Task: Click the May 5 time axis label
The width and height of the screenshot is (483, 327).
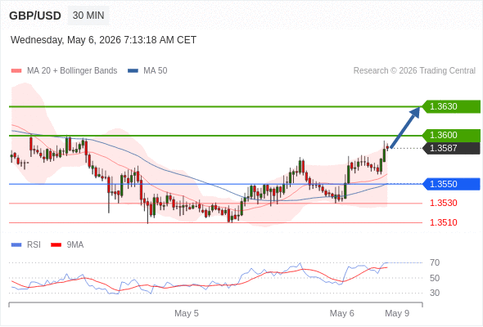Action: 187,313
